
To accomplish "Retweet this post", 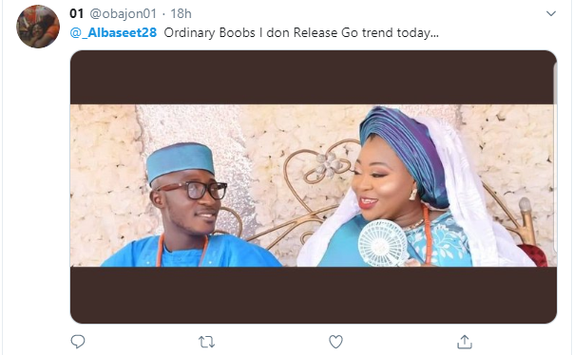I will [x=206, y=343].
